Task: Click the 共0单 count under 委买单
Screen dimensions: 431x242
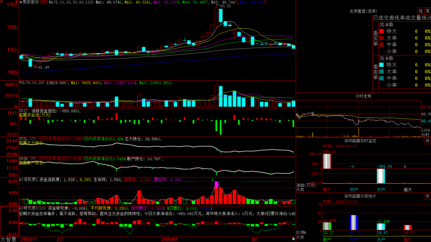Action: pos(386,25)
